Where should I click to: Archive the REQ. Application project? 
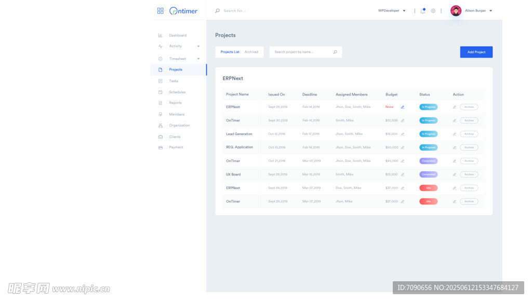[469, 147]
